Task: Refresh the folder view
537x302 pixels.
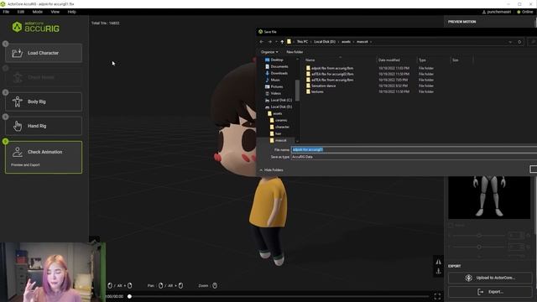Action: pyautogui.click(x=519, y=42)
